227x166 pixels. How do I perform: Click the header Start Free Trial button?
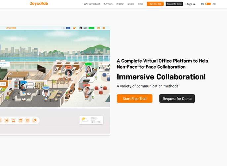pyautogui.click(x=155, y=4)
